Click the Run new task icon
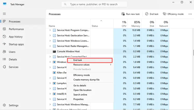This screenshot has width=194, height=110. pos(123,14)
